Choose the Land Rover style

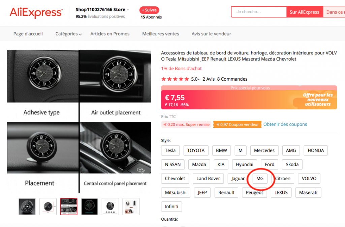click(208, 179)
